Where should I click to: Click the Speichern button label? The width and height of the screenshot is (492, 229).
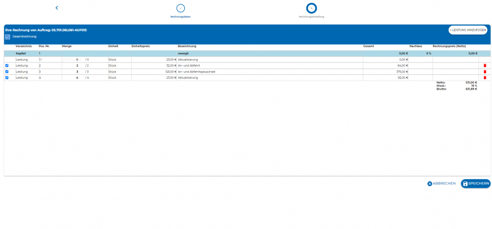[479, 183]
